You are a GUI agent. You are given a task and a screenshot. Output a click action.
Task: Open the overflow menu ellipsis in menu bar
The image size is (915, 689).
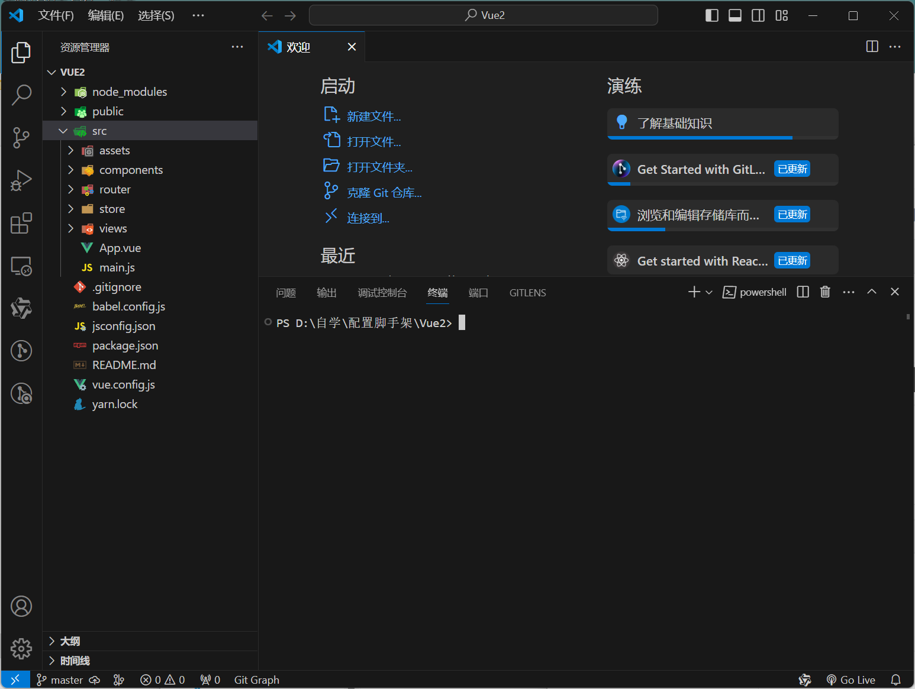(198, 15)
